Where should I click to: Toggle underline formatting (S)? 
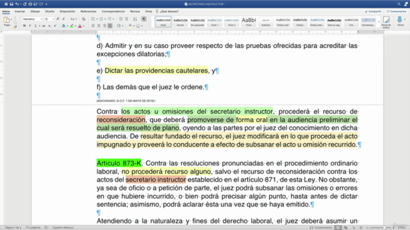pos(36,26)
